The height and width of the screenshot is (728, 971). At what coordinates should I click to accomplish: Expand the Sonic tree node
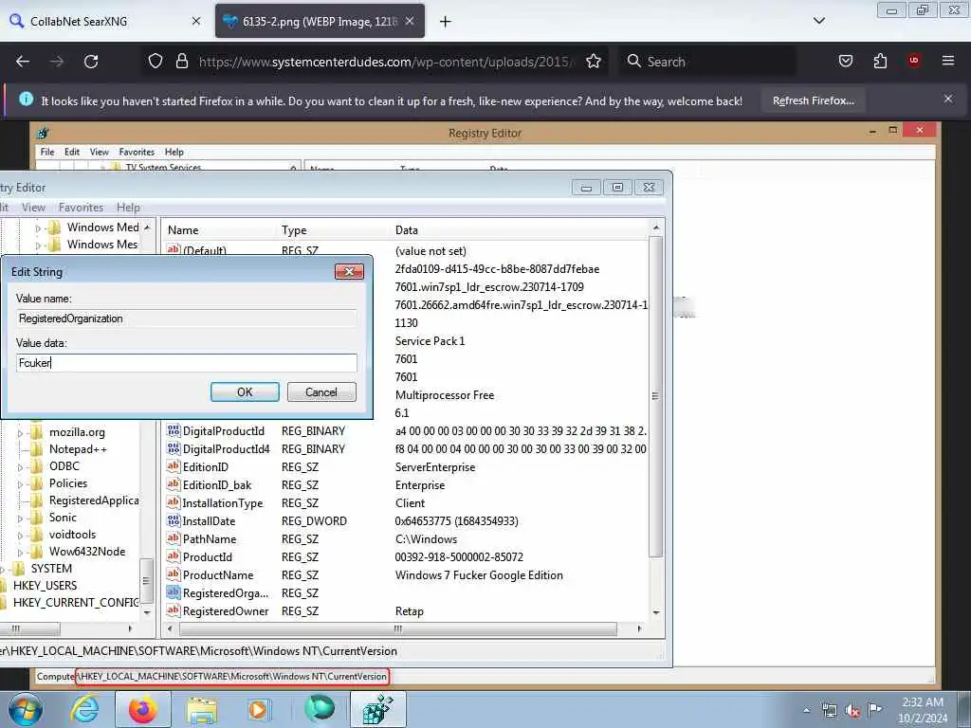point(21,519)
